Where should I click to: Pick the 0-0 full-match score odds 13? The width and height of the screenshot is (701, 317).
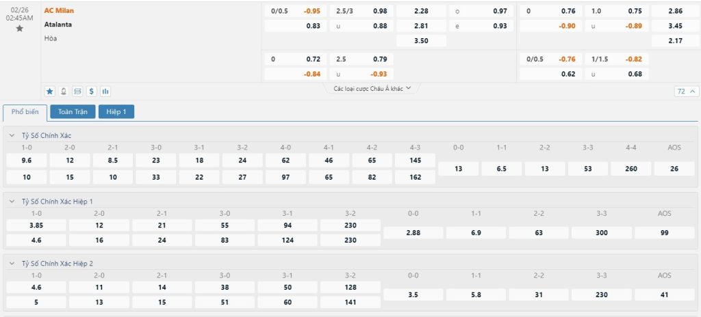pyautogui.click(x=458, y=169)
